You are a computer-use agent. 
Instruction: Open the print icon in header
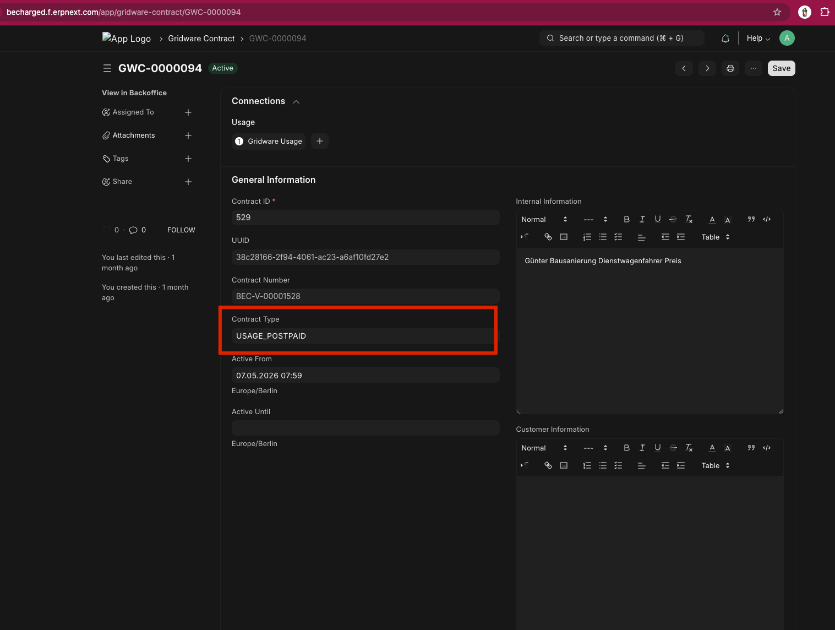730,68
